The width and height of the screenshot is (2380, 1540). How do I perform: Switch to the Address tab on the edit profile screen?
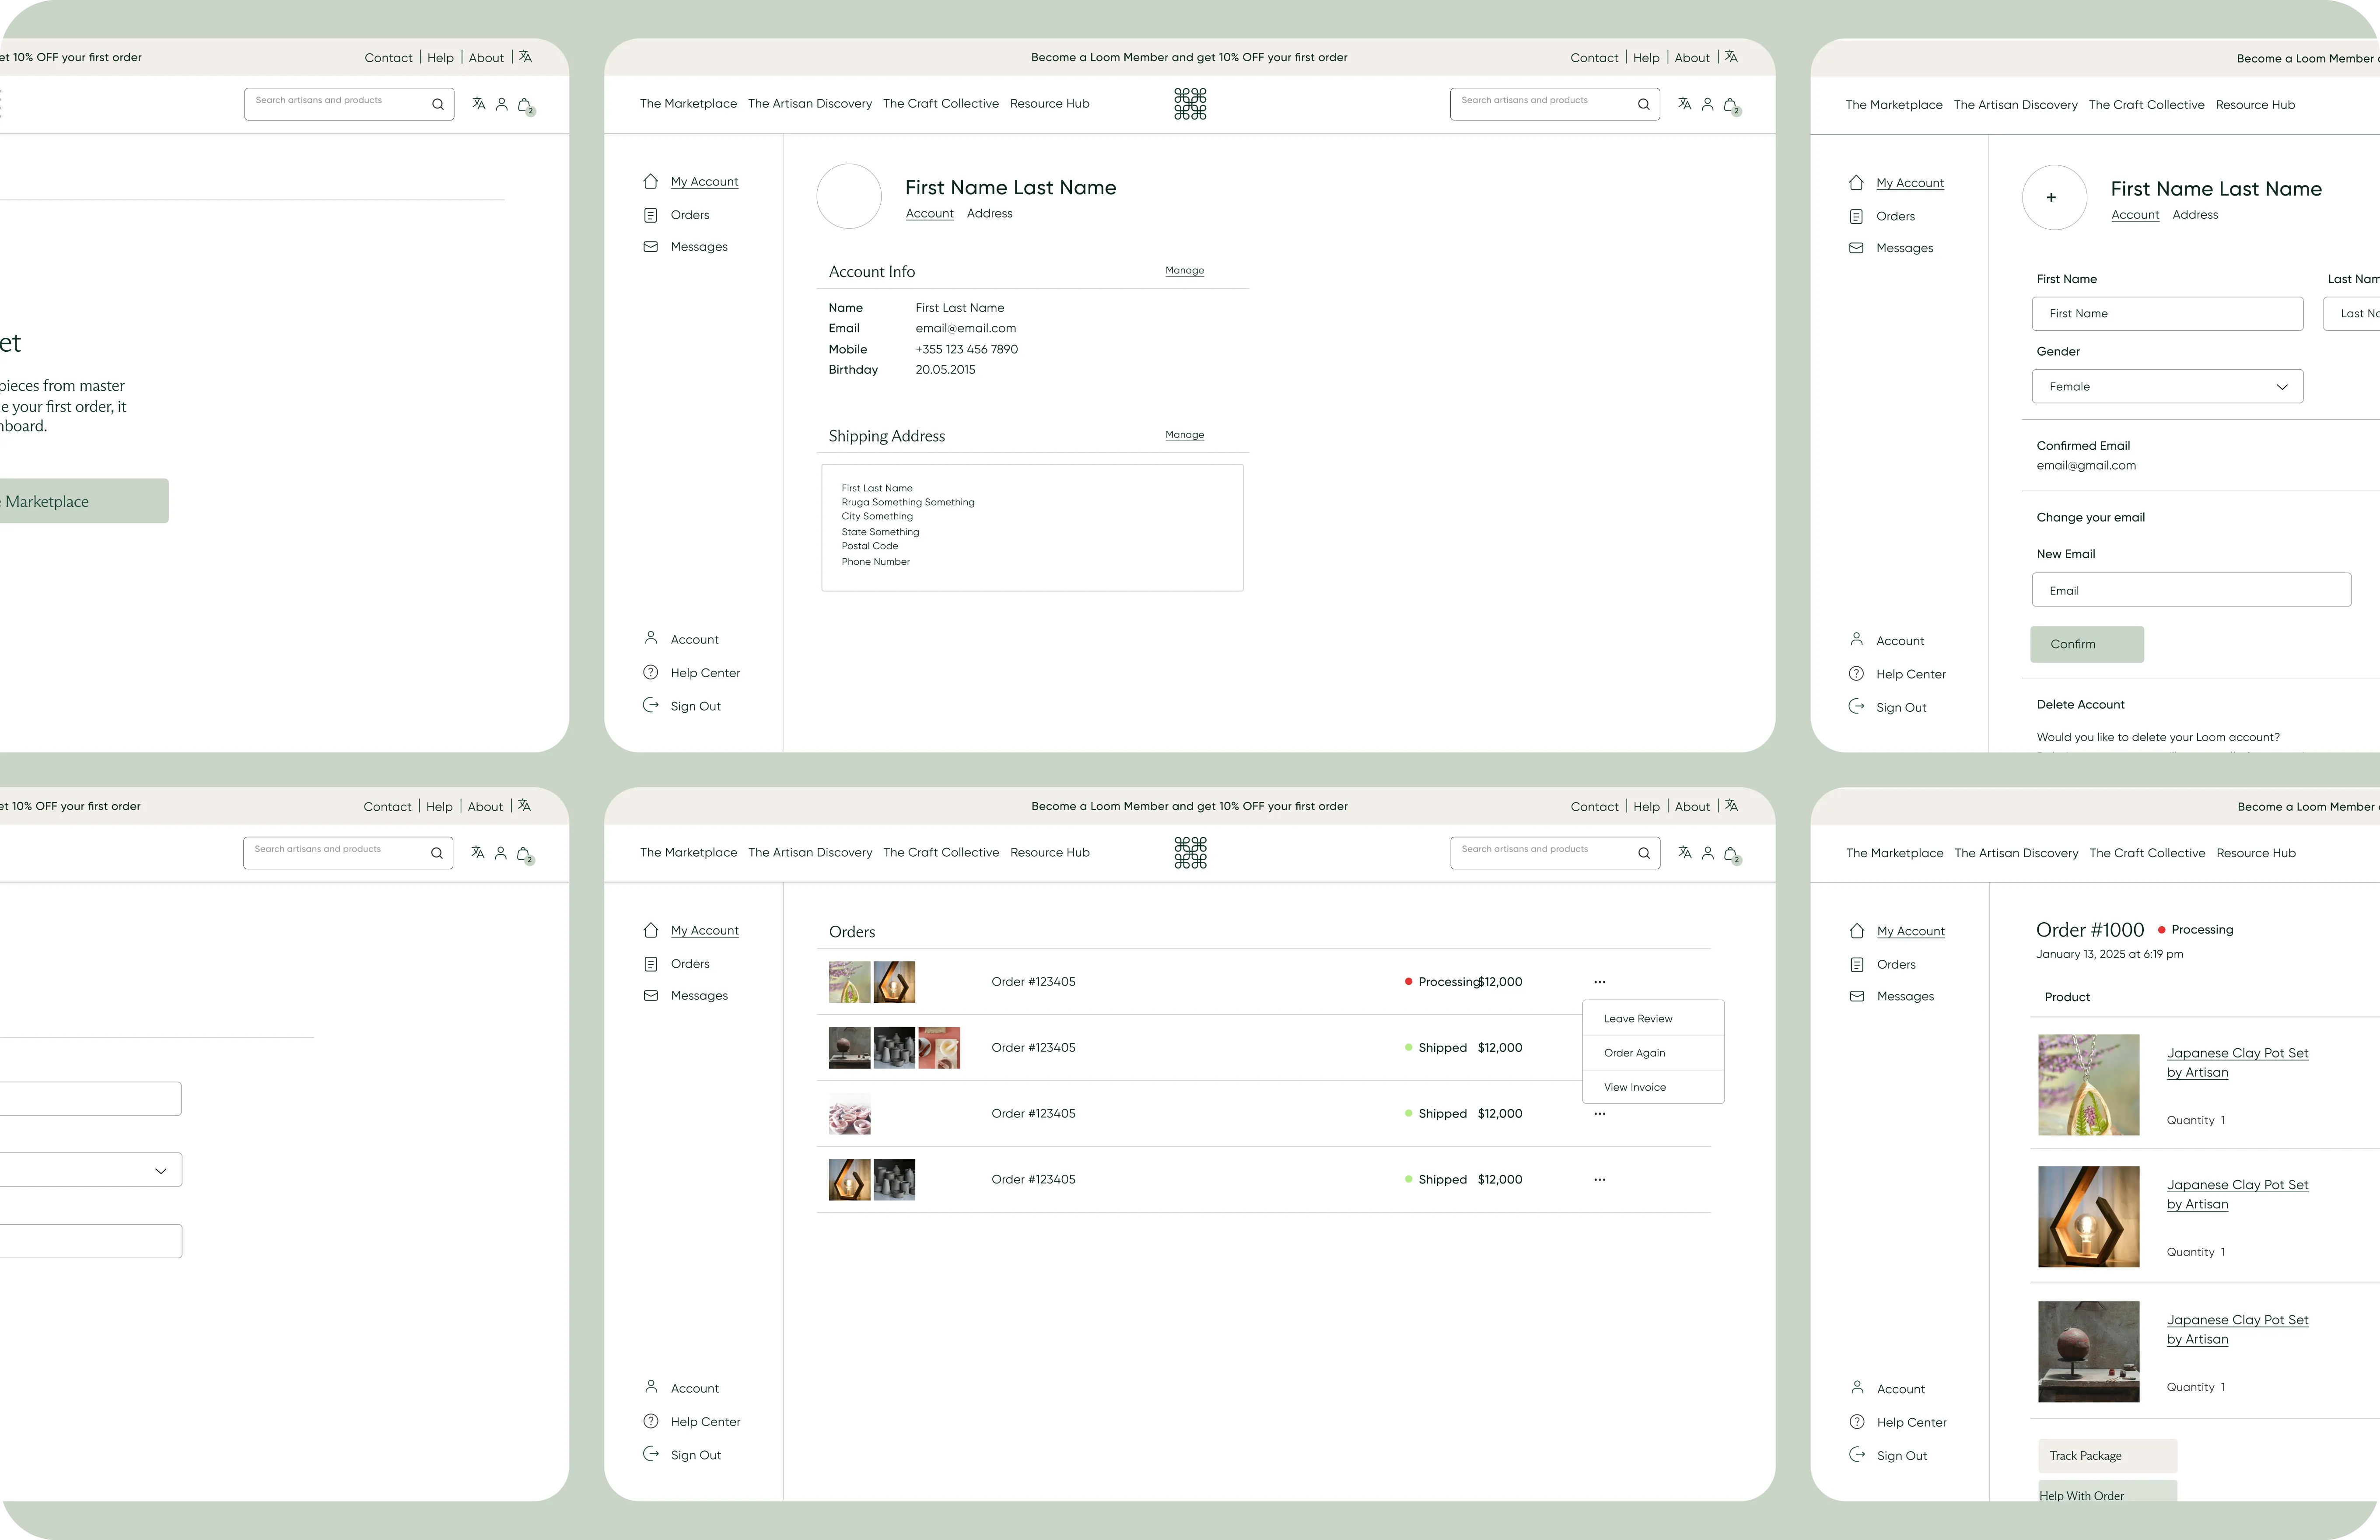click(x=2195, y=214)
